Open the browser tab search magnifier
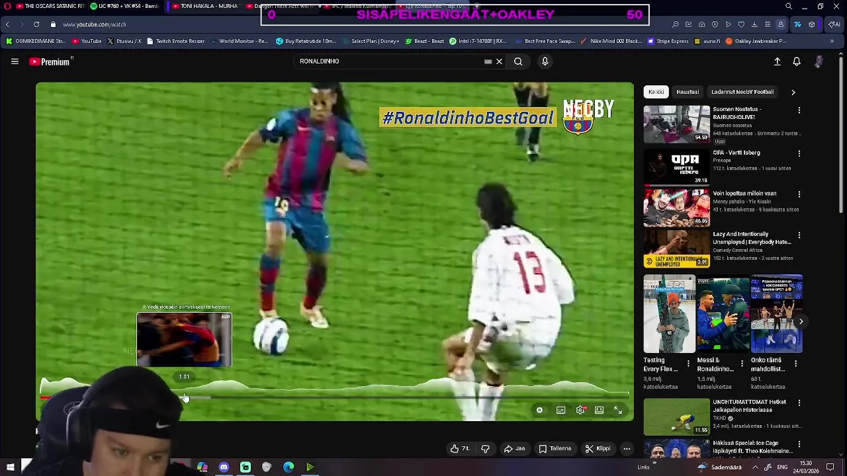Screen dimensions: 847x476 (x=788, y=7)
